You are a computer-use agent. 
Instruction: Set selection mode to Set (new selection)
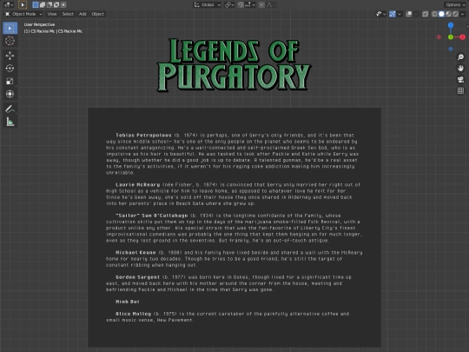(x=36, y=5)
